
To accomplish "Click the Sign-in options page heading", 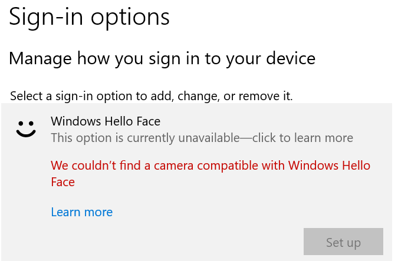I will point(89,16).
